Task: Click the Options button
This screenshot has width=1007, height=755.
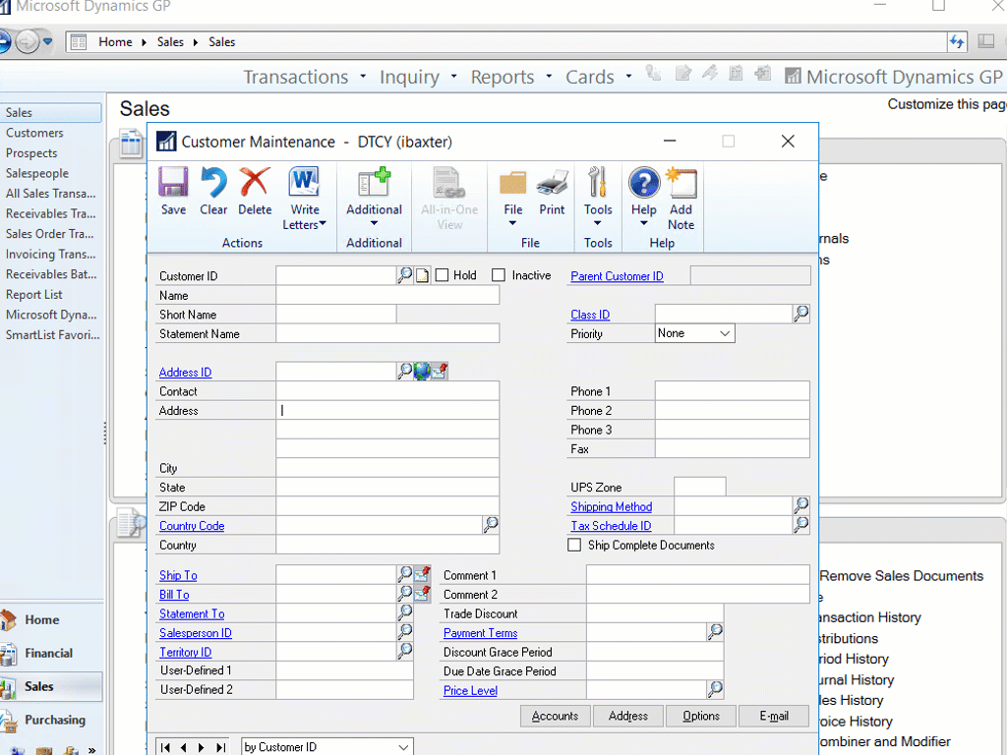Action: [701, 716]
